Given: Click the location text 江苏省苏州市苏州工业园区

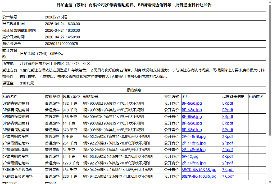Looking at the screenshot, I should point(42,63).
